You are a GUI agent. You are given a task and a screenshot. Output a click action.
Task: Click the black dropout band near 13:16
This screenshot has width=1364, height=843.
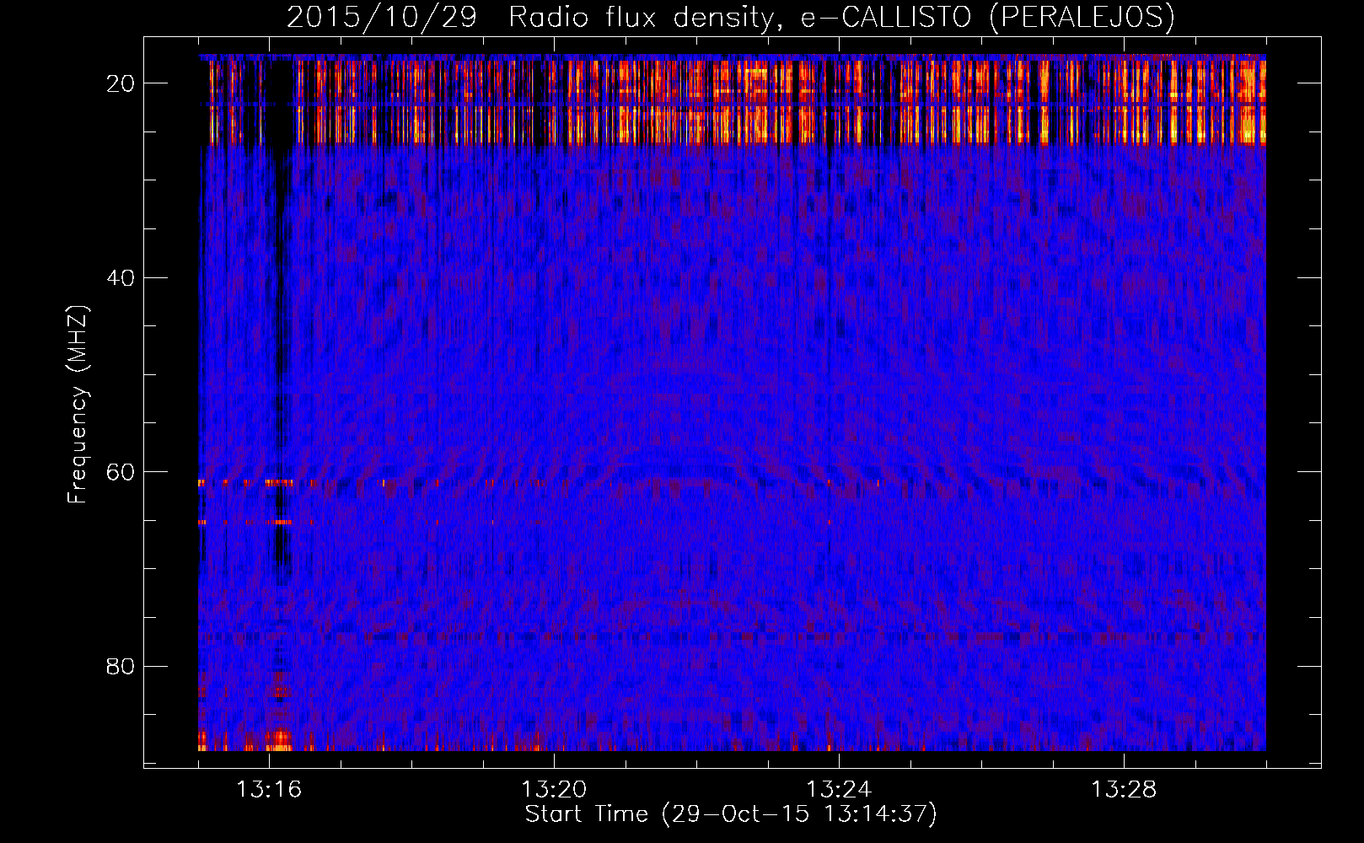(279, 320)
